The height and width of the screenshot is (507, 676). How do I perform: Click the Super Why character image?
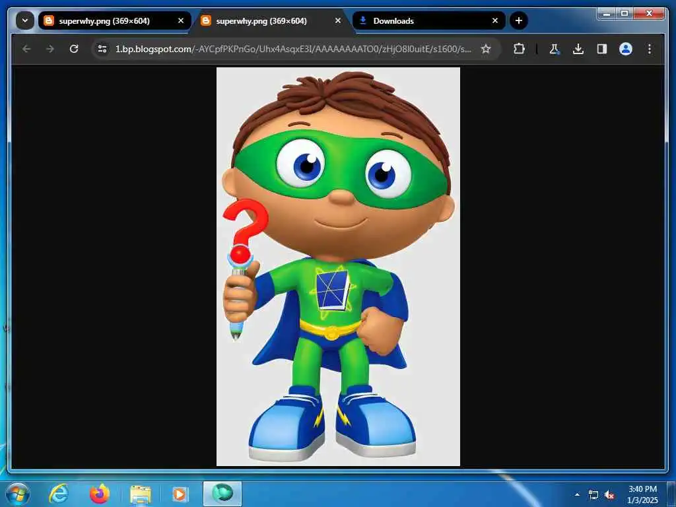[338, 267]
